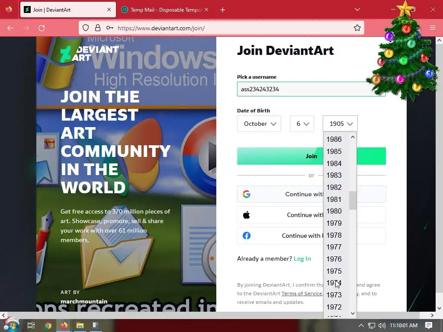Click the DeviantArt logo
Screen dimensions: 443x332
(x=90, y=54)
